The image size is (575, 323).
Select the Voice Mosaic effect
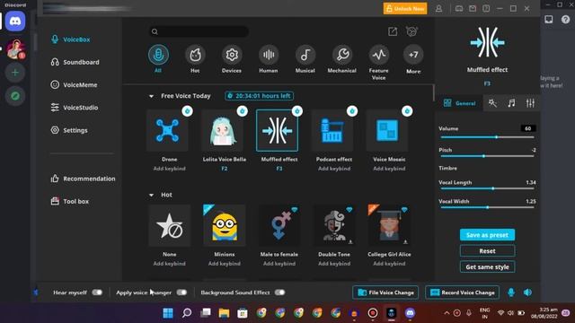pos(387,130)
